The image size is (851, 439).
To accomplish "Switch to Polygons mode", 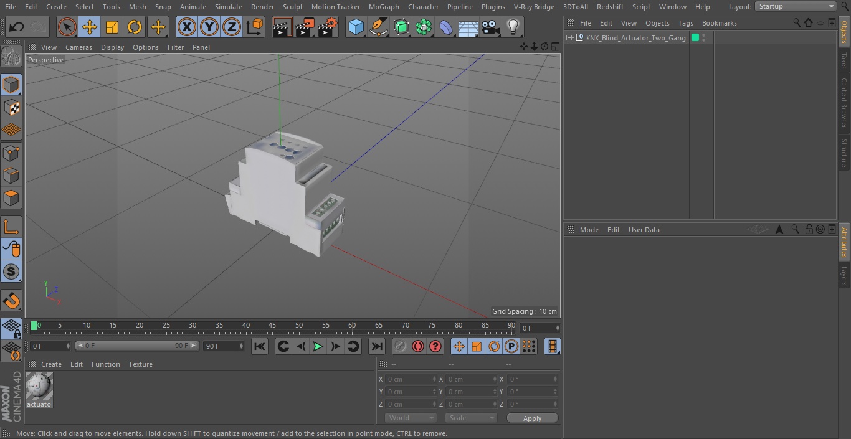I will point(11,198).
